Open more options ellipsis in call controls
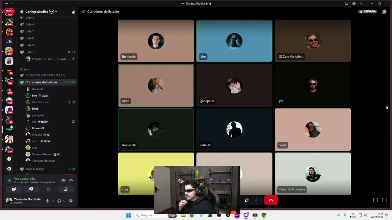 click(x=257, y=200)
